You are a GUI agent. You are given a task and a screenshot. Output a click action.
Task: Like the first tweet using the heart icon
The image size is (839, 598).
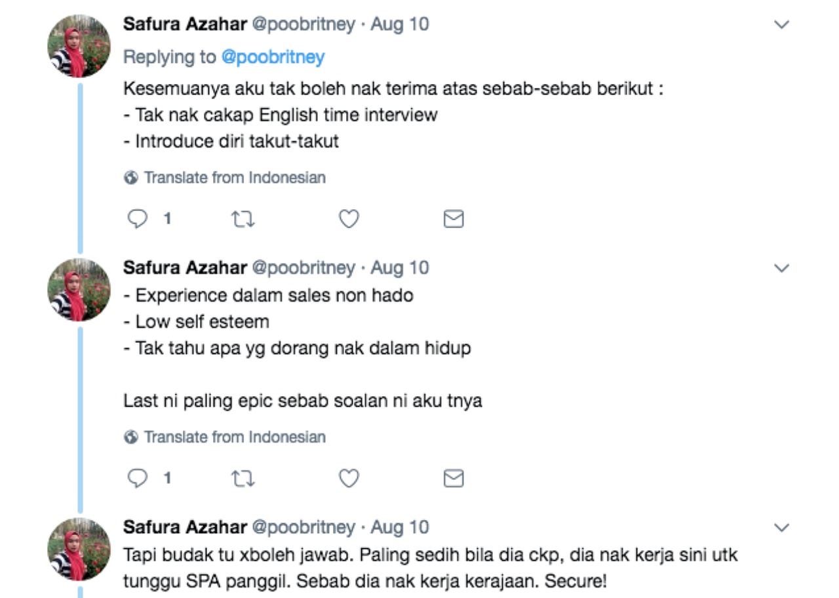coord(348,218)
